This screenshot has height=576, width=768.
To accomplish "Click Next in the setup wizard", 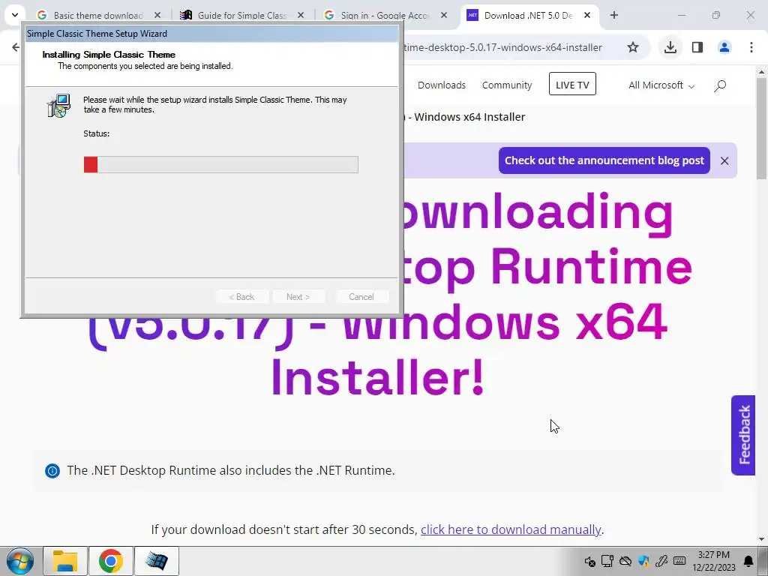I will coord(298,297).
